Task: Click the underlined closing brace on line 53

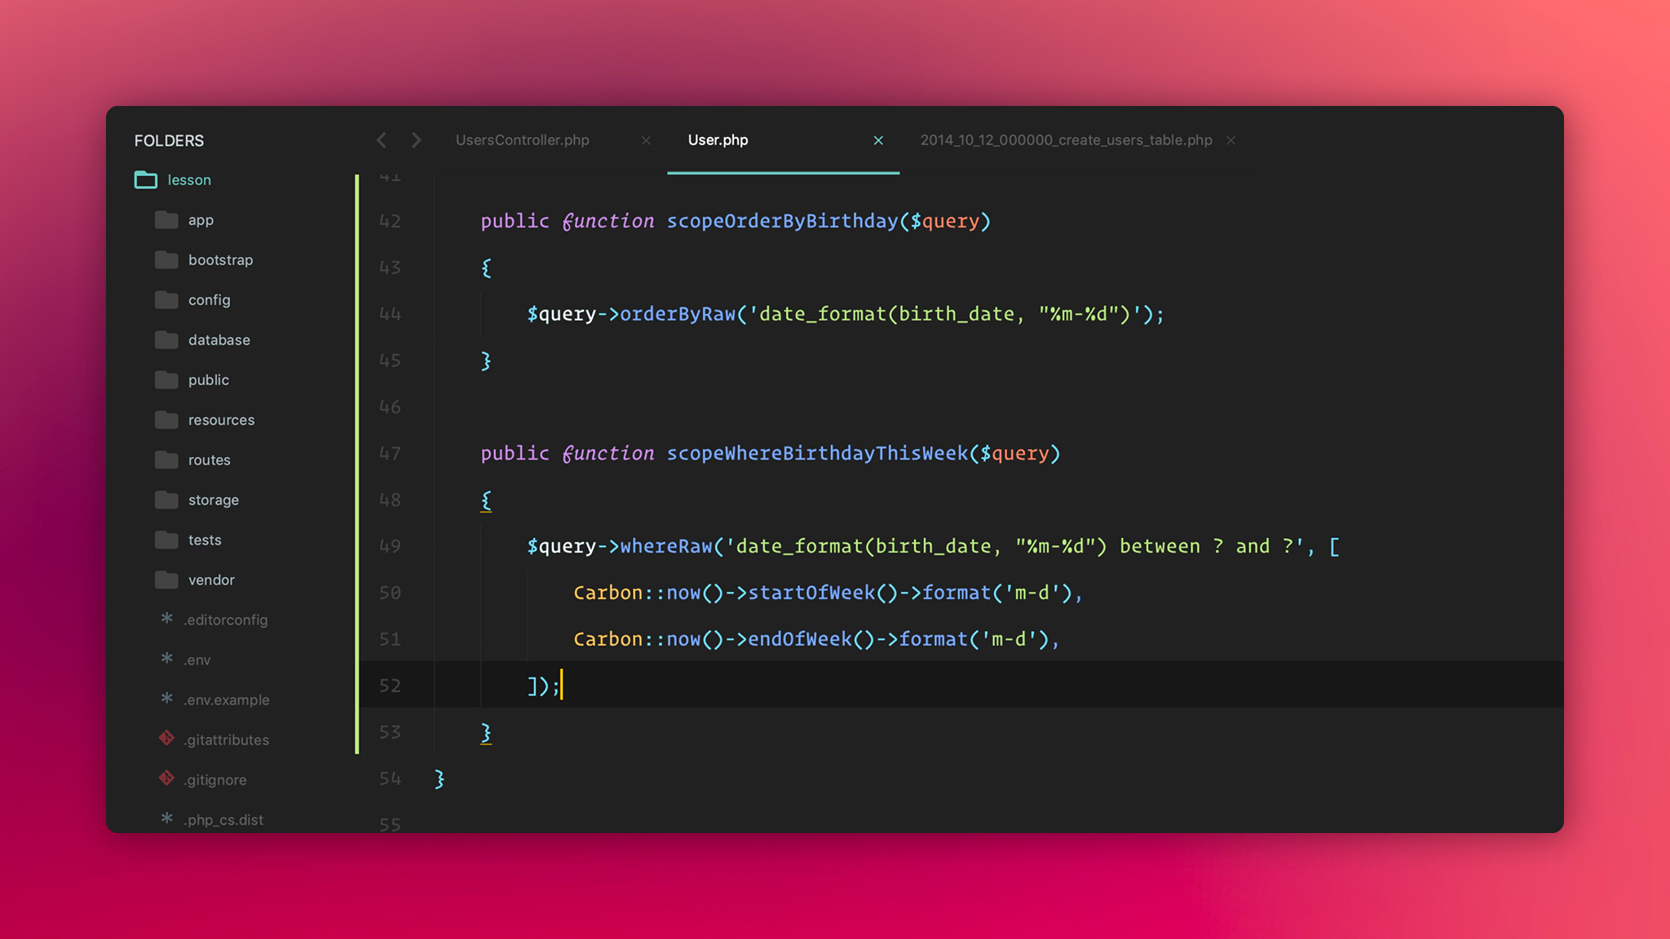Action: (x=486, y=733)
